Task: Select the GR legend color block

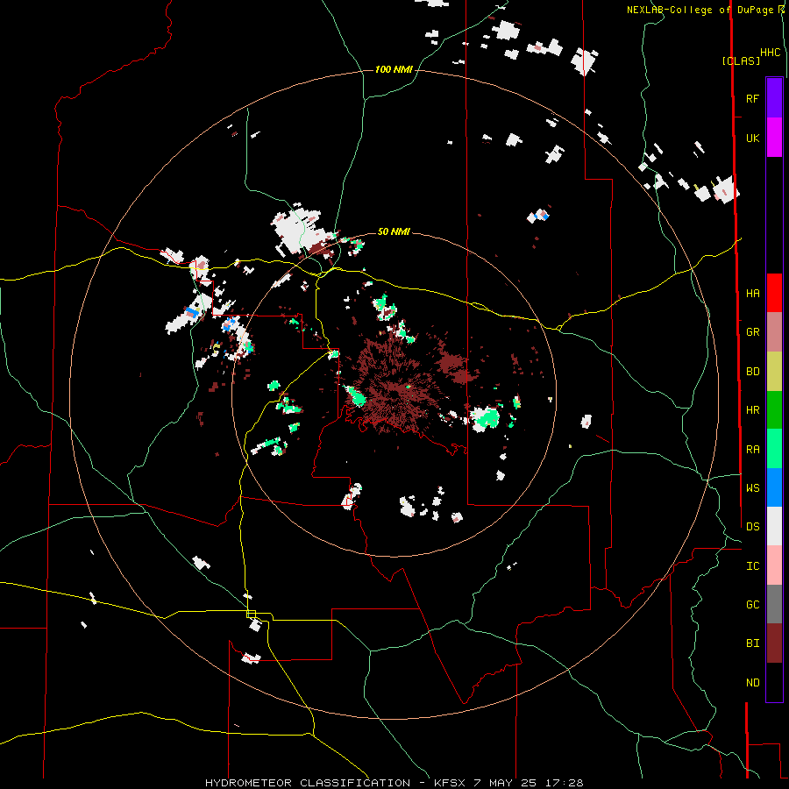Action: (774, 332)
